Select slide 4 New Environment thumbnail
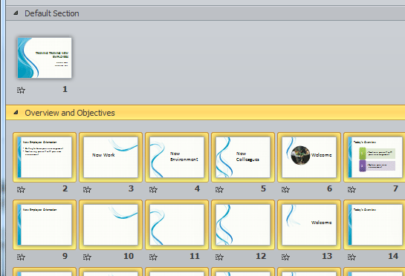 pos(177,157)
